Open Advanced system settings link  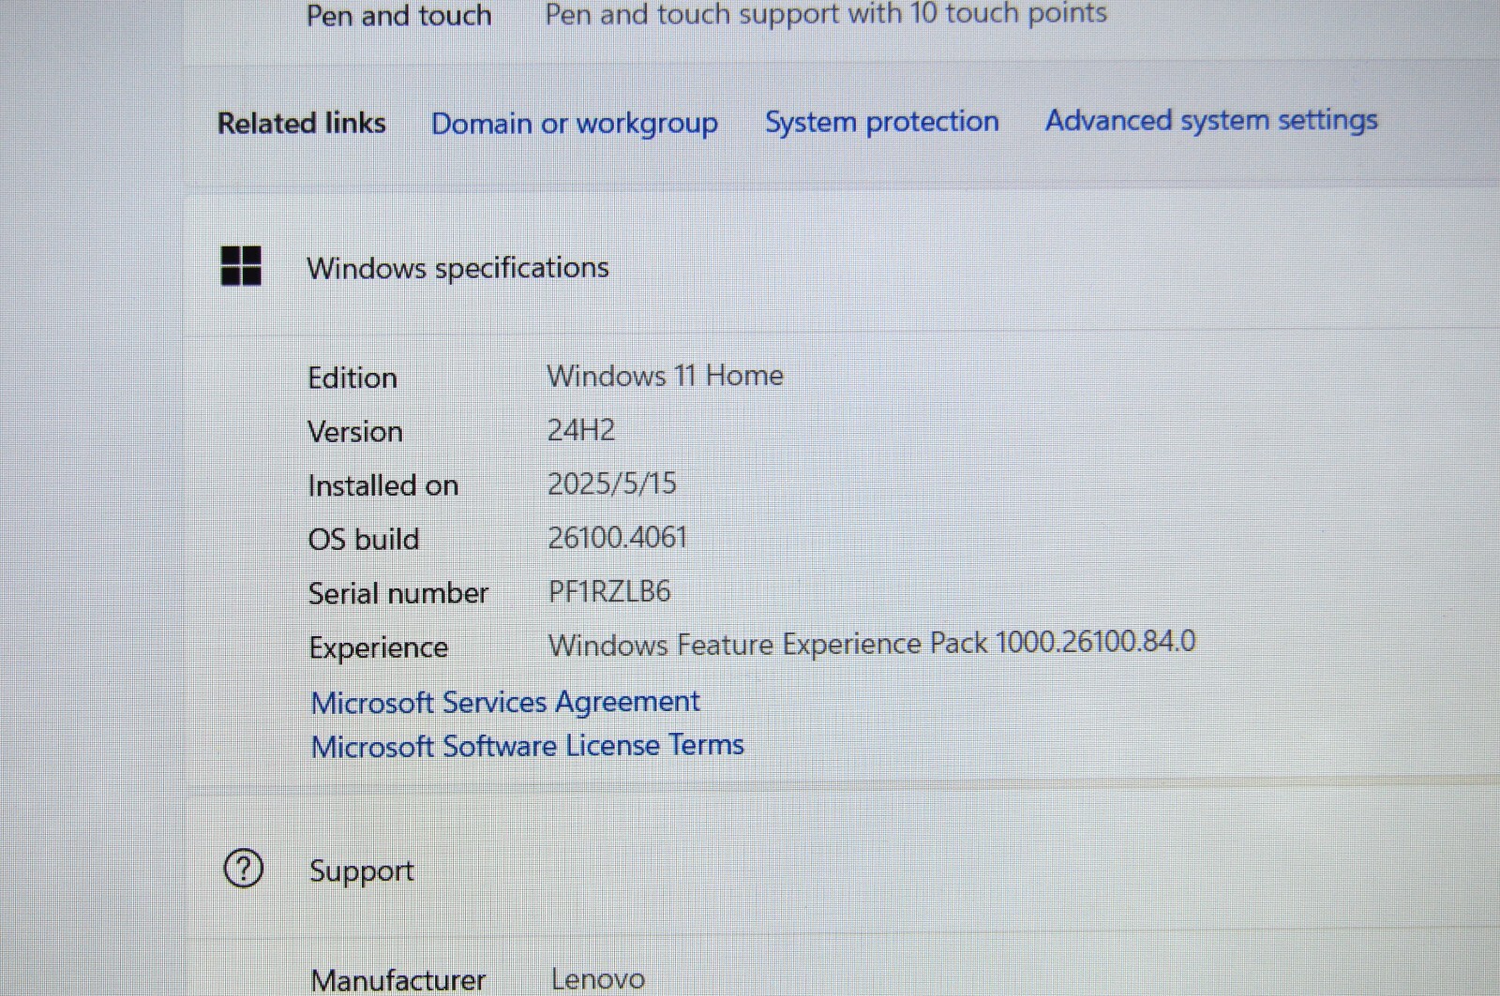coord(1211,120)
